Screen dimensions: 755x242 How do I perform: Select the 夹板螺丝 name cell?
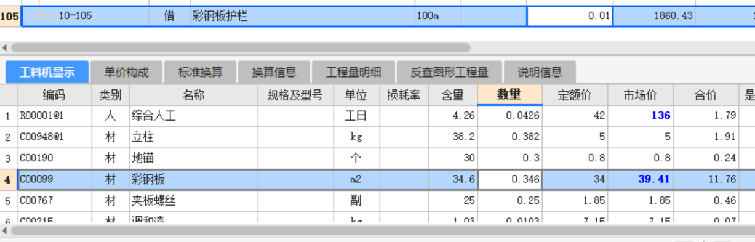pyautogui.click(x=194, y=201)
